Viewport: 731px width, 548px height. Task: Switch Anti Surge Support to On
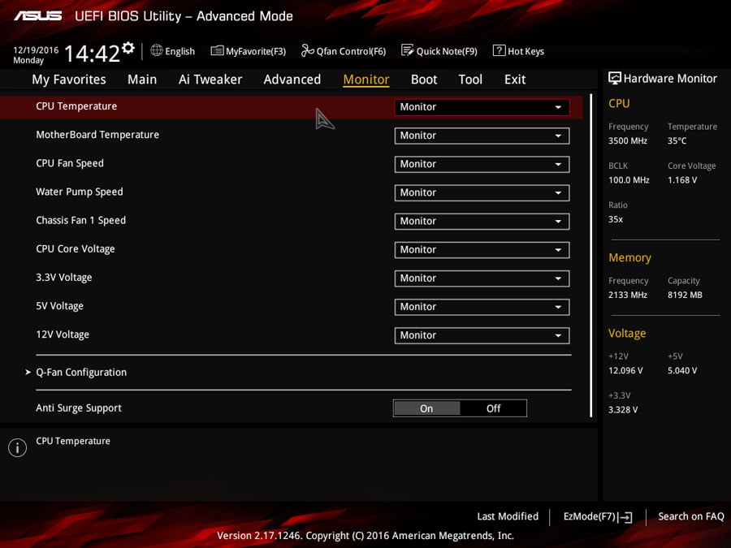tap(426, 408)
